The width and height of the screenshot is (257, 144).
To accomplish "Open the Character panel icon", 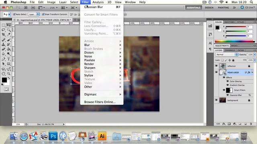I will click(210, 43).
